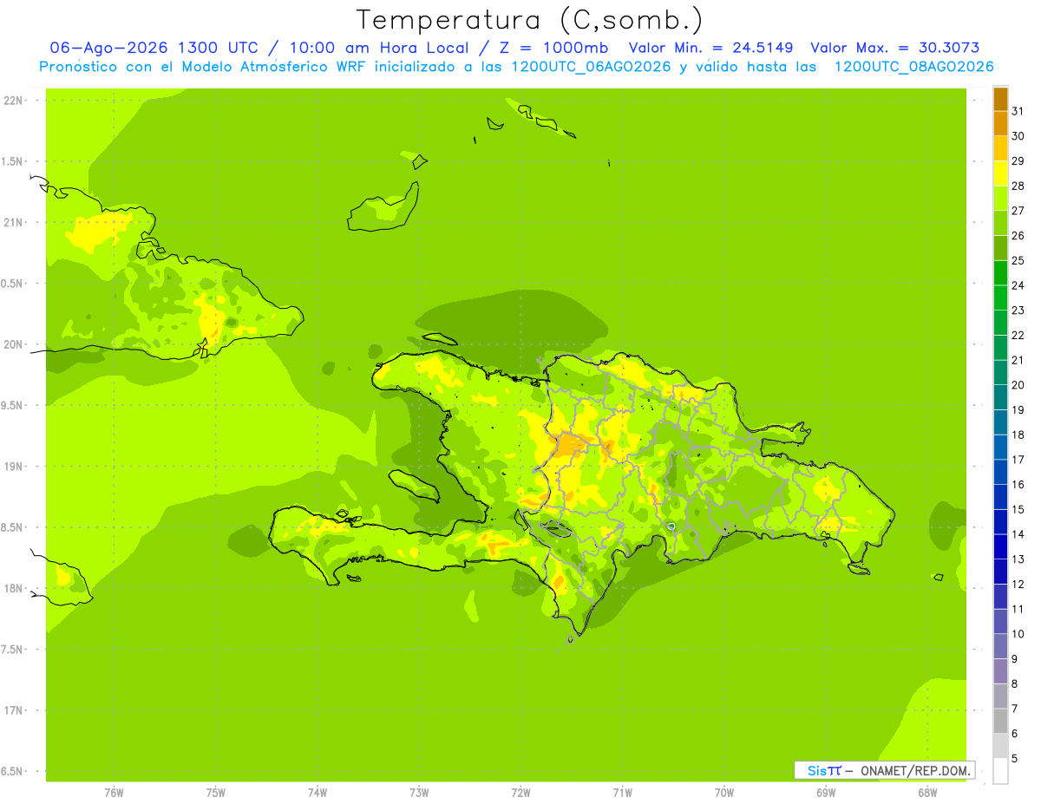Click the "5" color scale label
The image size is (1041, 804).
pyautogui.click(x=1014, y=759)
